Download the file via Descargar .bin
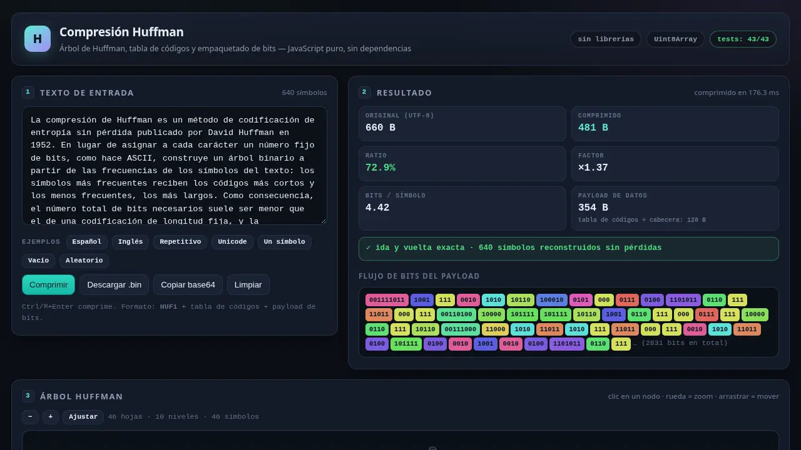This screenshot has width=801, height=450. pos(114,284)
